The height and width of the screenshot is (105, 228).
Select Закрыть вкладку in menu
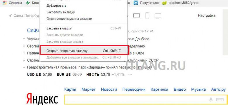coord(83,28)
